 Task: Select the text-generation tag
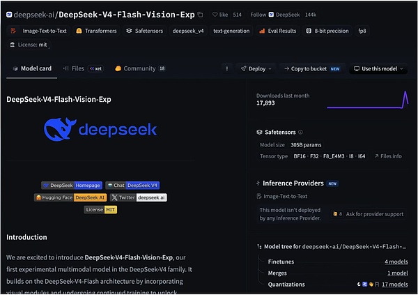click(231, 31)
